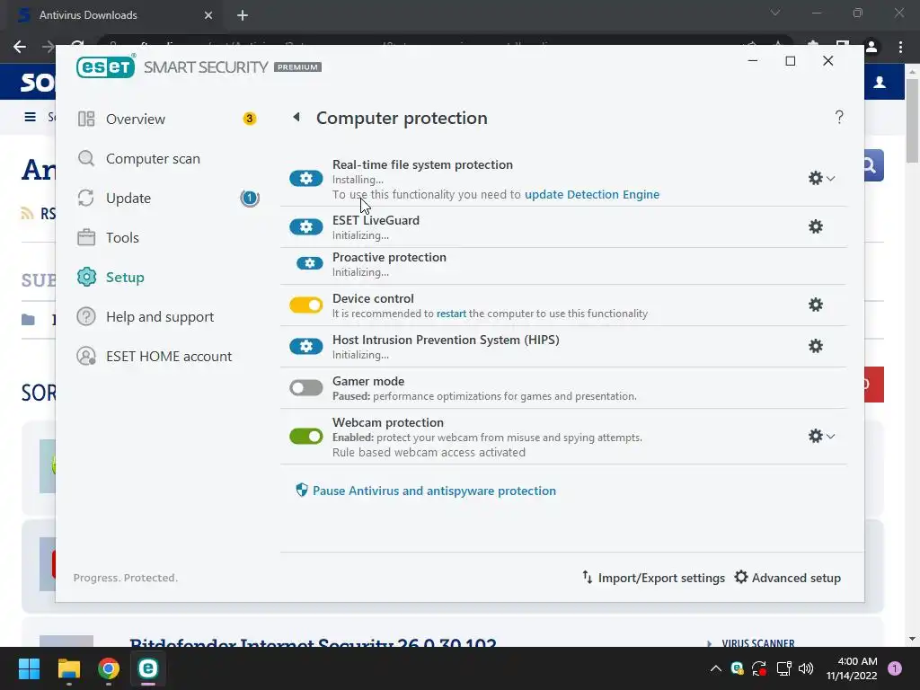
Task: Click the website user account icon
Action: 880,82
